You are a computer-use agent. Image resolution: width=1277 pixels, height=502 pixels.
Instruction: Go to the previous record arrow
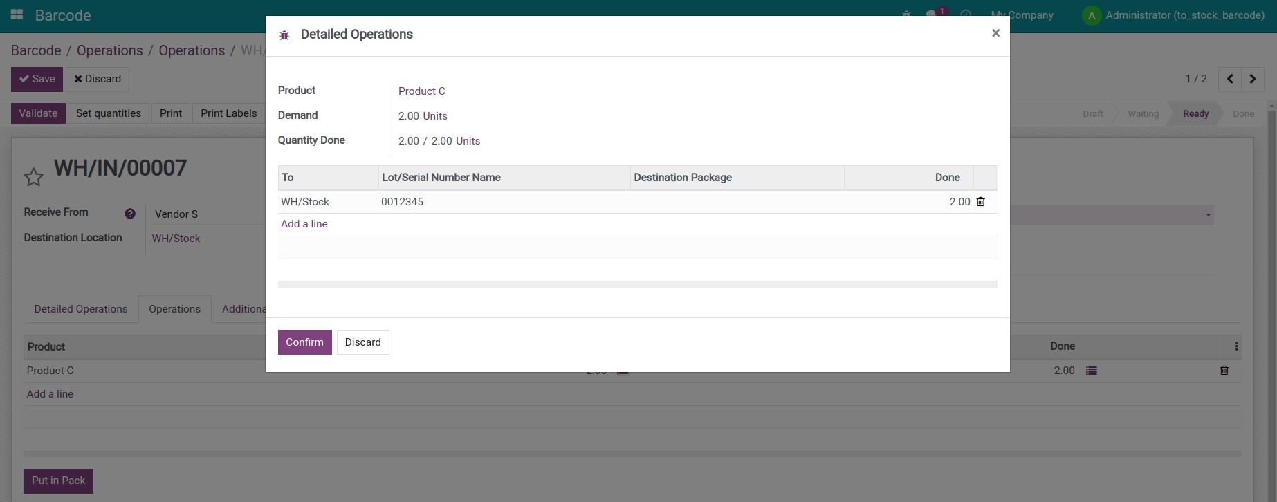tap(1230, 79)
